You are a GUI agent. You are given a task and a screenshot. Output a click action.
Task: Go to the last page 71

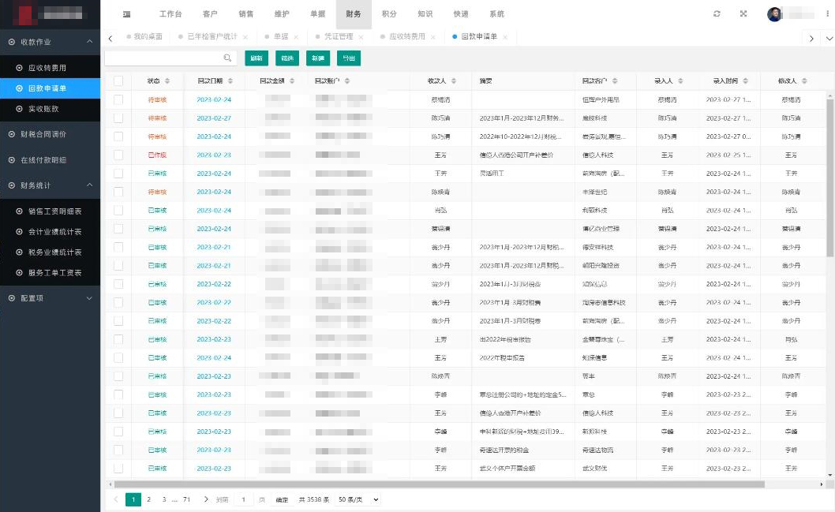[x=186, y=499]
